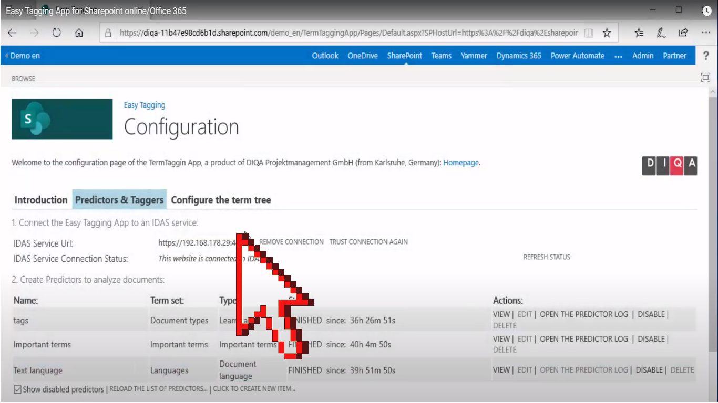Click the Languages term set cell
This screenshot has width=718, height=403.
169,370
